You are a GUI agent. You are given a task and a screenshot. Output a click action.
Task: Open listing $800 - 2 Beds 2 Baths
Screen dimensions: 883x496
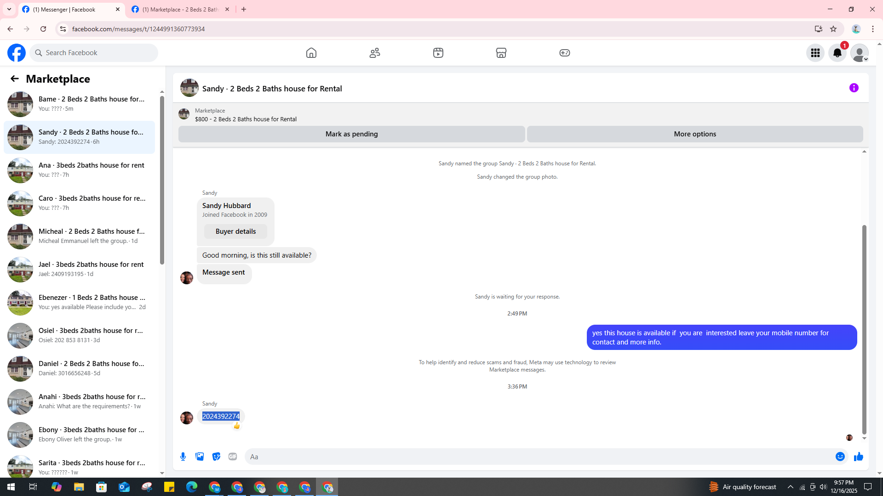pos(246,119)
